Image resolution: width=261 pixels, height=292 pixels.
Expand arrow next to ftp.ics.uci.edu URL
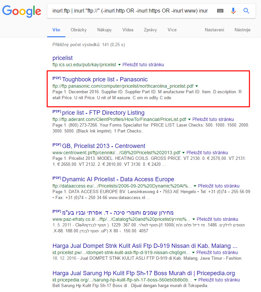tap(119, 65)
